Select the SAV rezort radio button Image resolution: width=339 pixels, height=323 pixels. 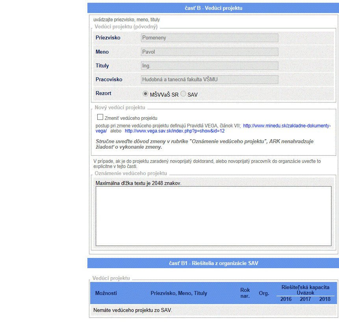point(183,94)
